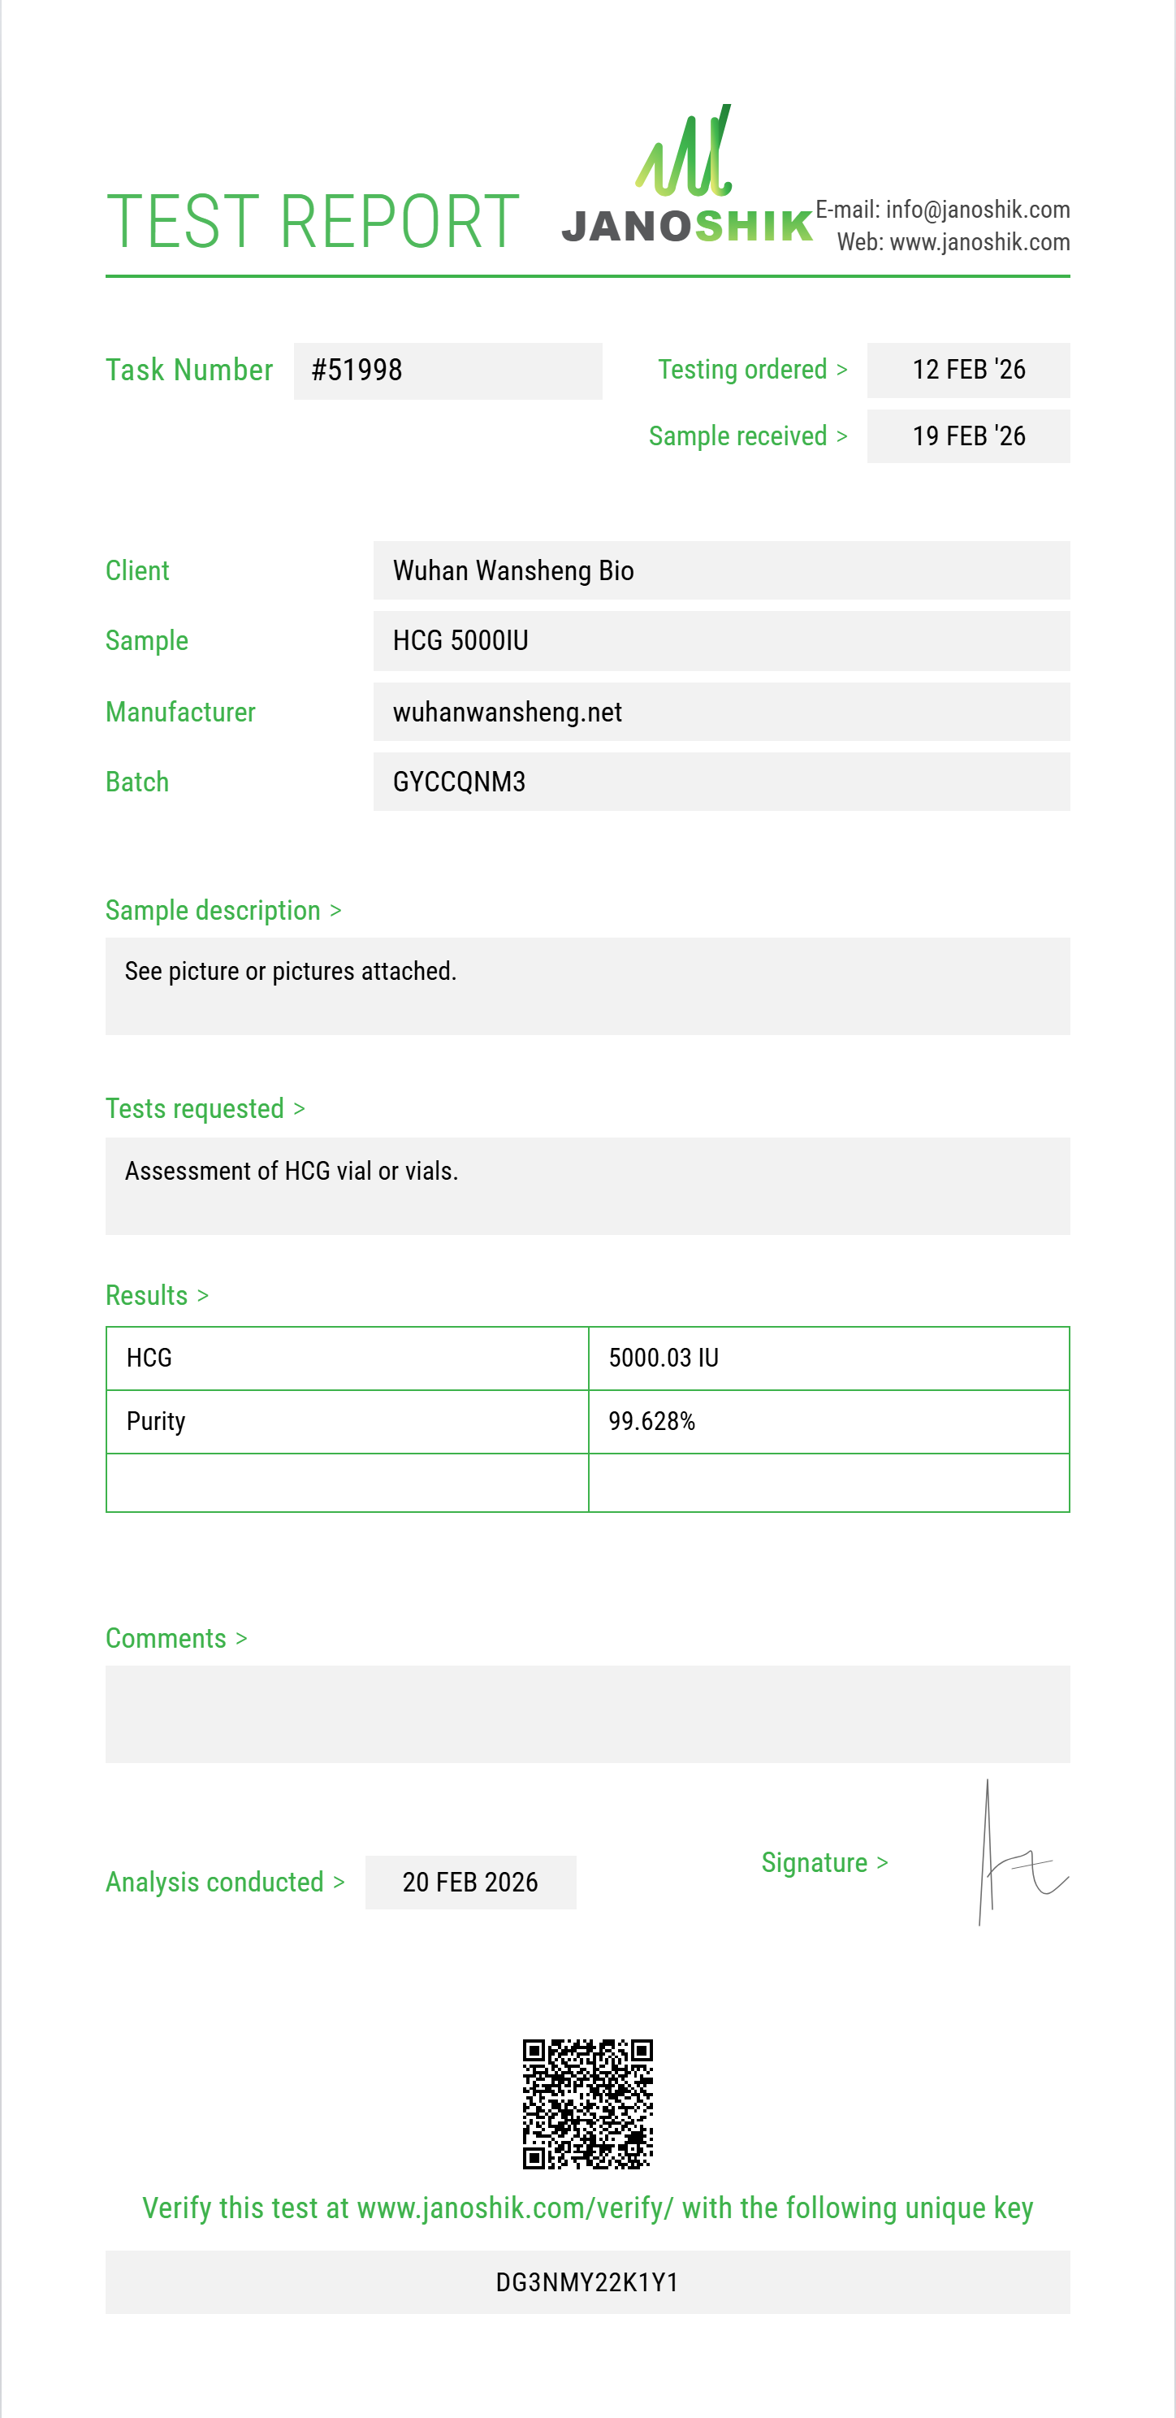Click the Sample received date 19 FEB '26

coord(967,436)
